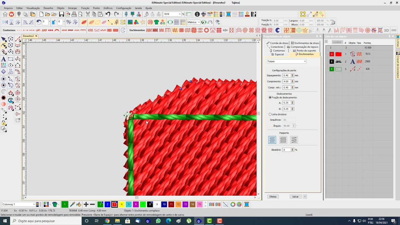Select the Lettering 'A' tool in toolbox
Image resolution: width=400 pixels, height=225 pixels.
[3, 59]
